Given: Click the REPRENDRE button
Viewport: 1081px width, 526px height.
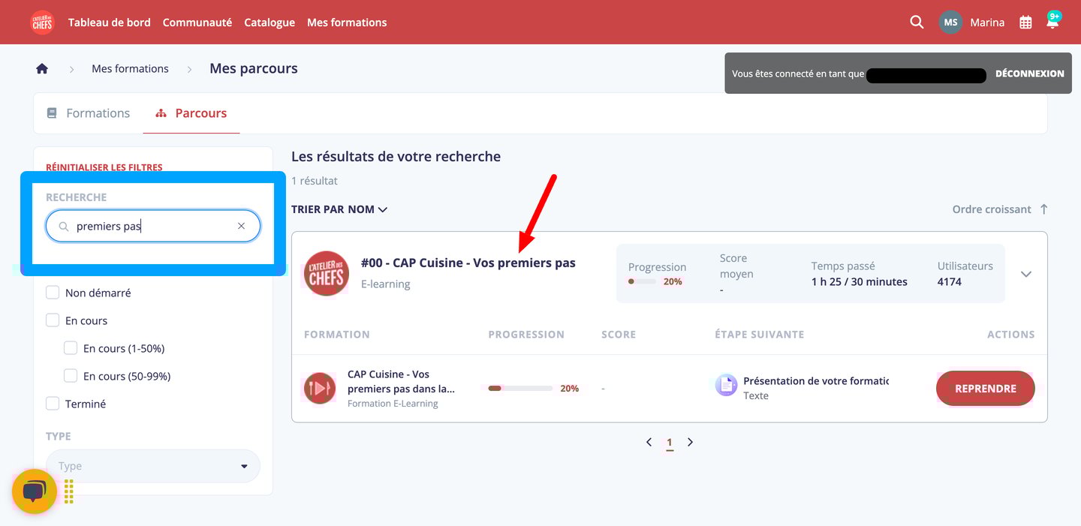Looking at the screenshot, I should (x=985, y=389).
